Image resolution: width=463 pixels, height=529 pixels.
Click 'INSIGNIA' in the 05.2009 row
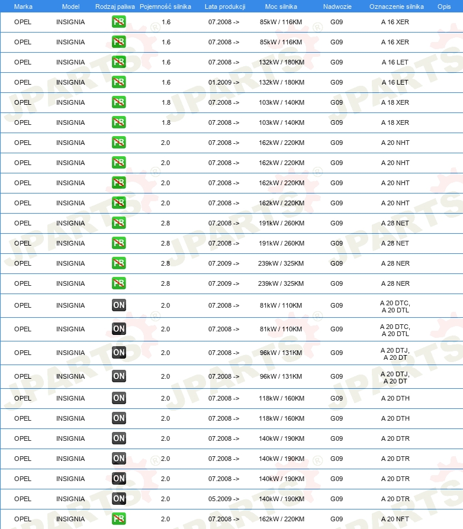click(x=70, y=499)
